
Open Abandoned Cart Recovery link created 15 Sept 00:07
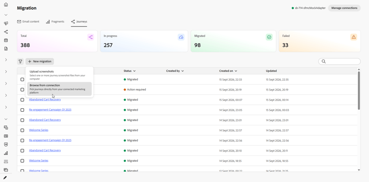[x=45, y=99]
